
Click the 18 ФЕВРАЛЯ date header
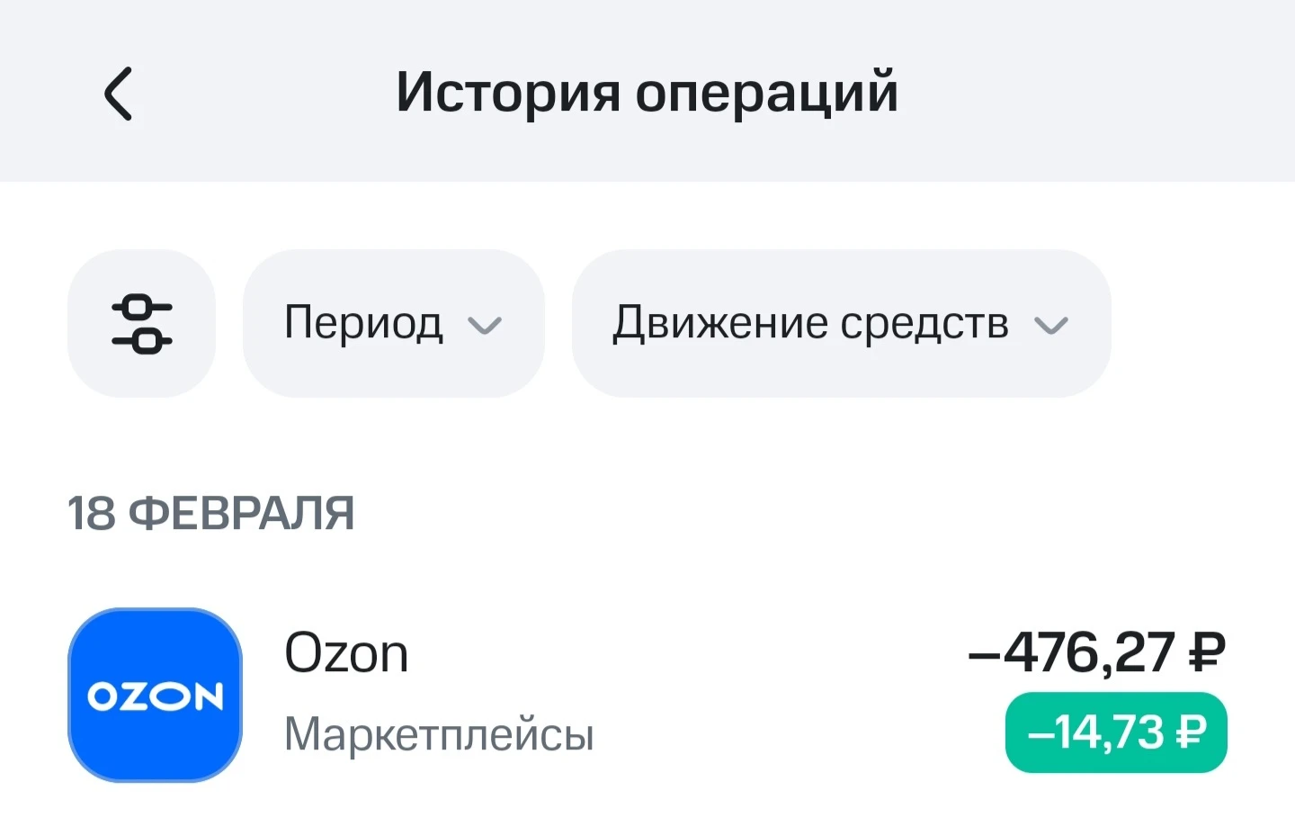point(210,514)
